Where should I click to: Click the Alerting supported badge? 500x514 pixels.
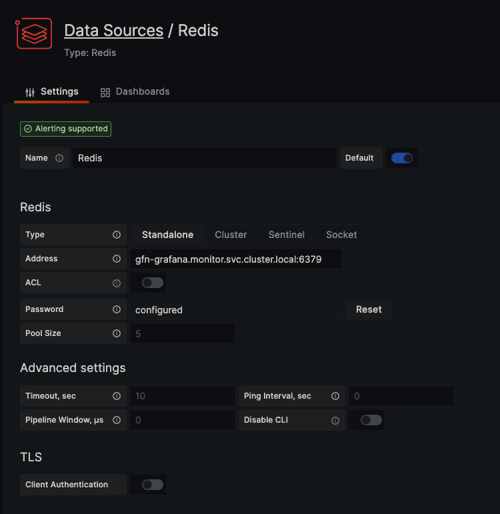(x=65, y=129)
